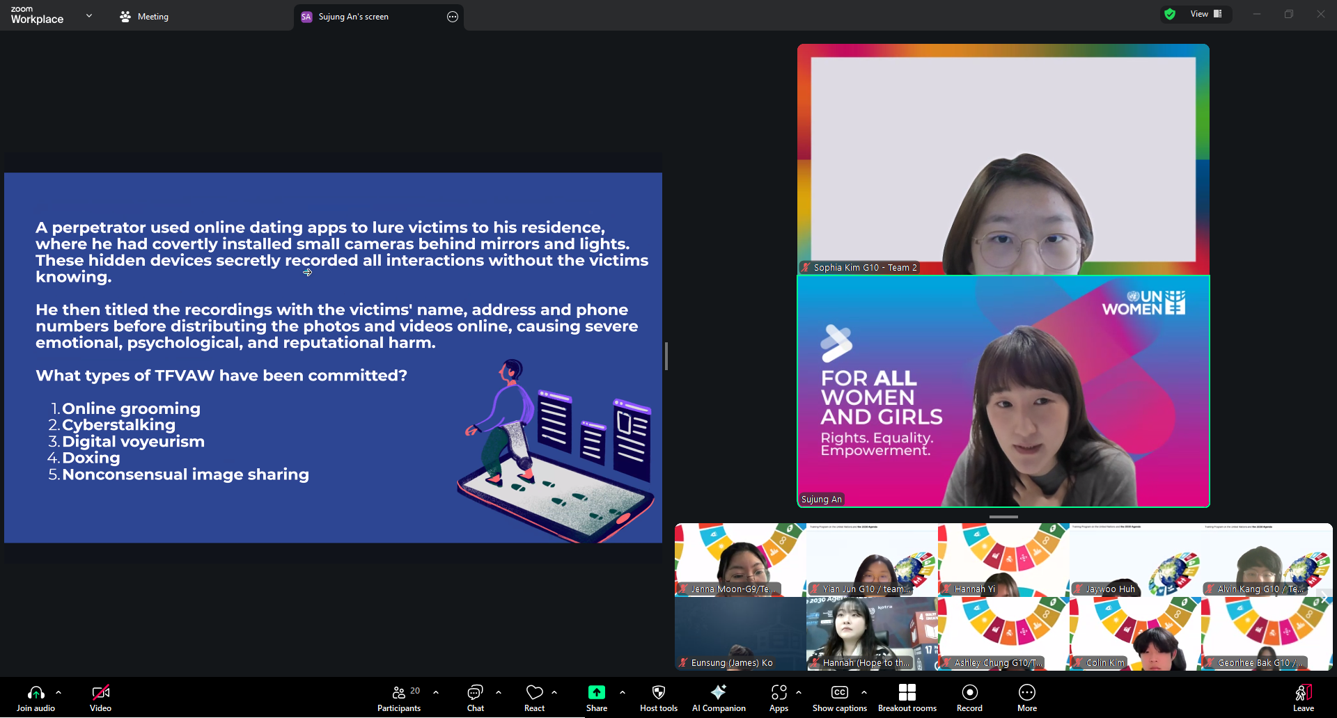Click the Join audio headphone icon
Viewport: 1337px width, 718px height.
coord(36,692)
